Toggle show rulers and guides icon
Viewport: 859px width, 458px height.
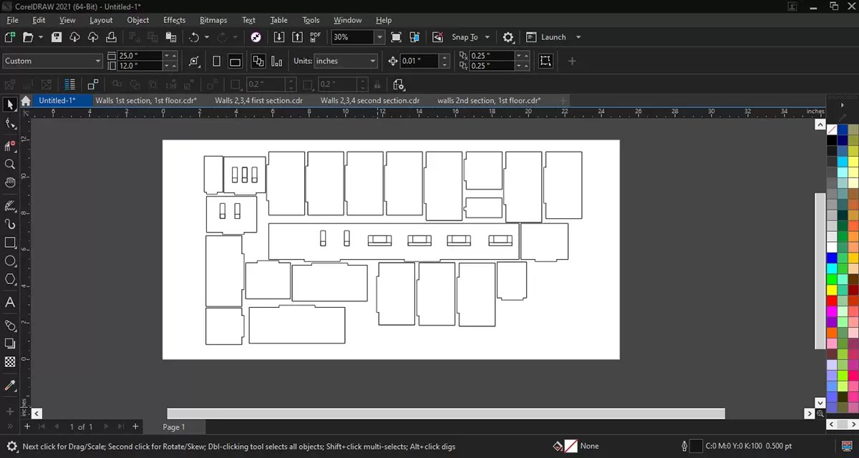[414, 37]
